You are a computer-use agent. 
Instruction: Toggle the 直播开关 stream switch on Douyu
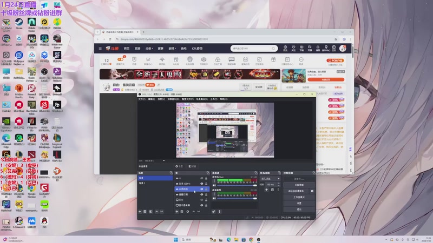120,59
